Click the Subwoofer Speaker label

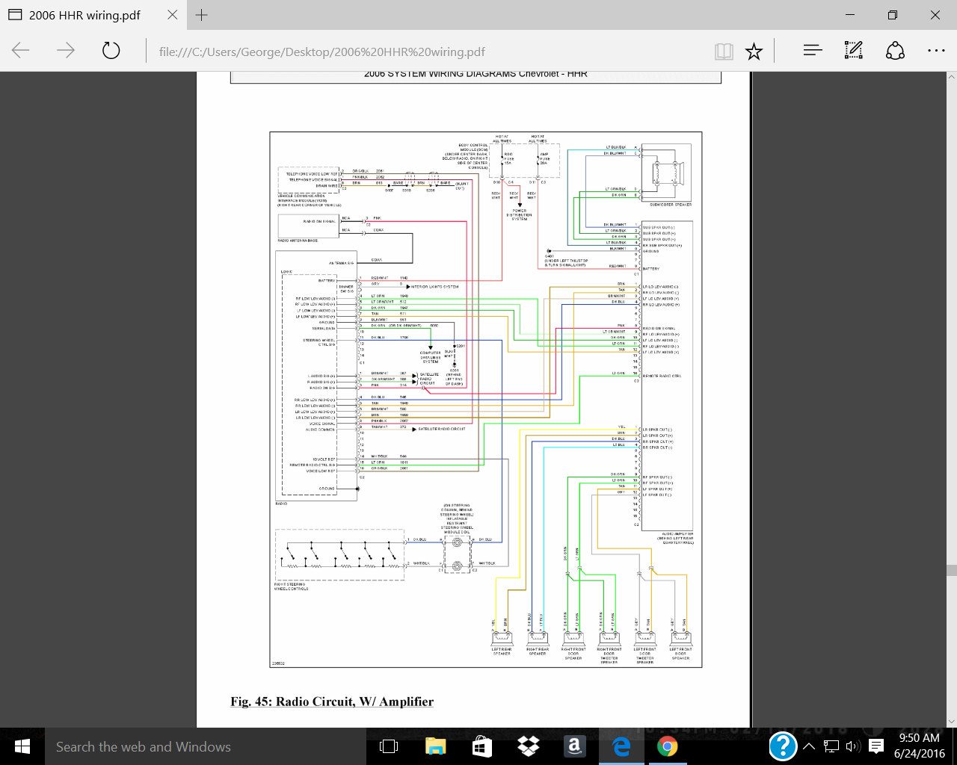pyautogui.click(x=671, y=205)
